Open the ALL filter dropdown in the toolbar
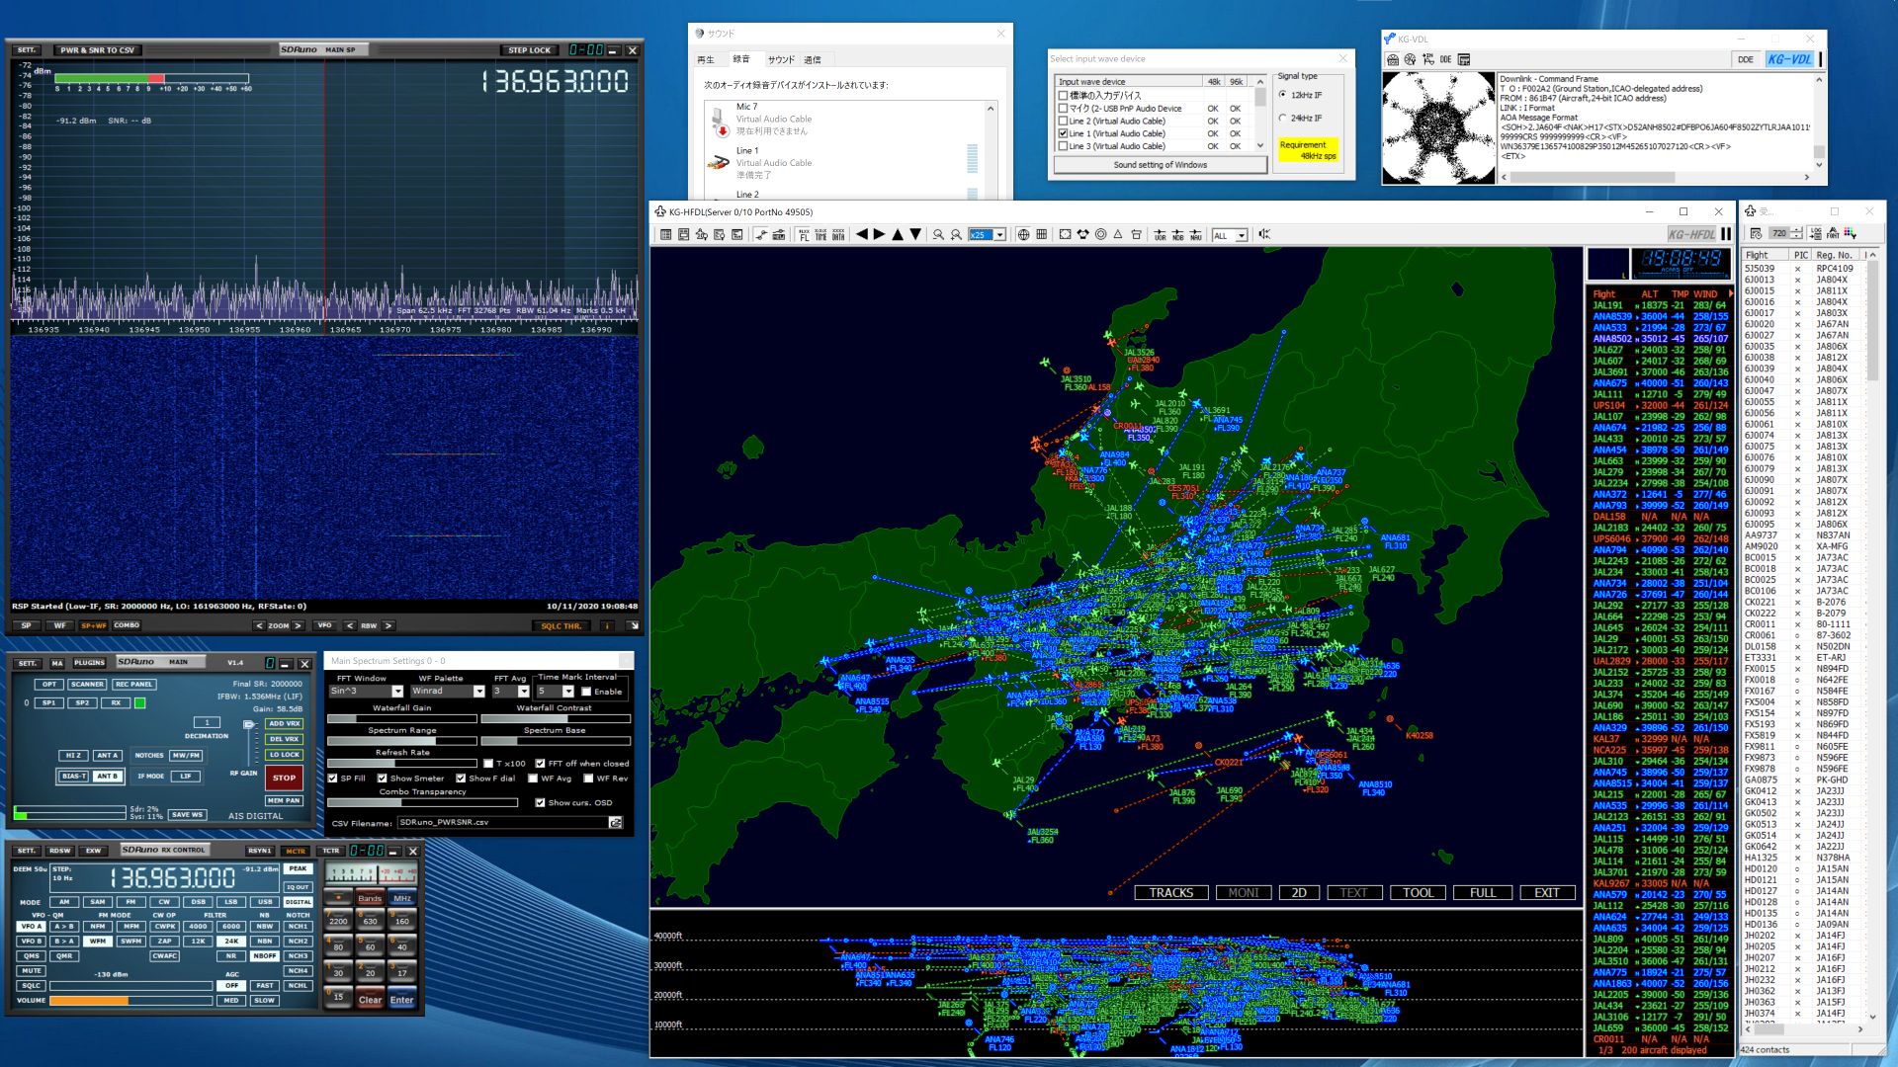Image resolution: width=1898 pixels, height=1067 pixels. (1241, 235)
